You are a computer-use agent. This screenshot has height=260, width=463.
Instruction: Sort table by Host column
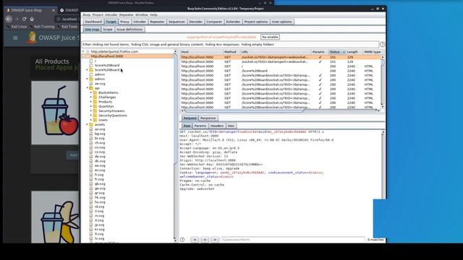[x=202, y=52]
